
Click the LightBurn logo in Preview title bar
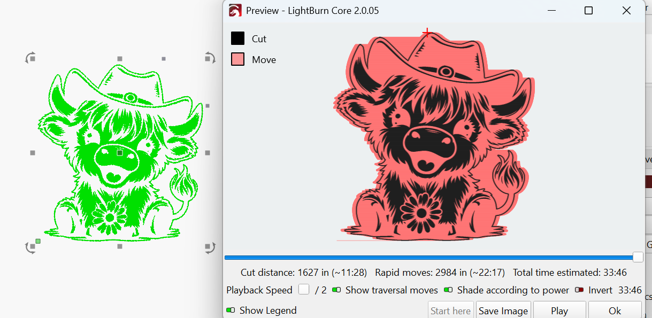[235, 11]
